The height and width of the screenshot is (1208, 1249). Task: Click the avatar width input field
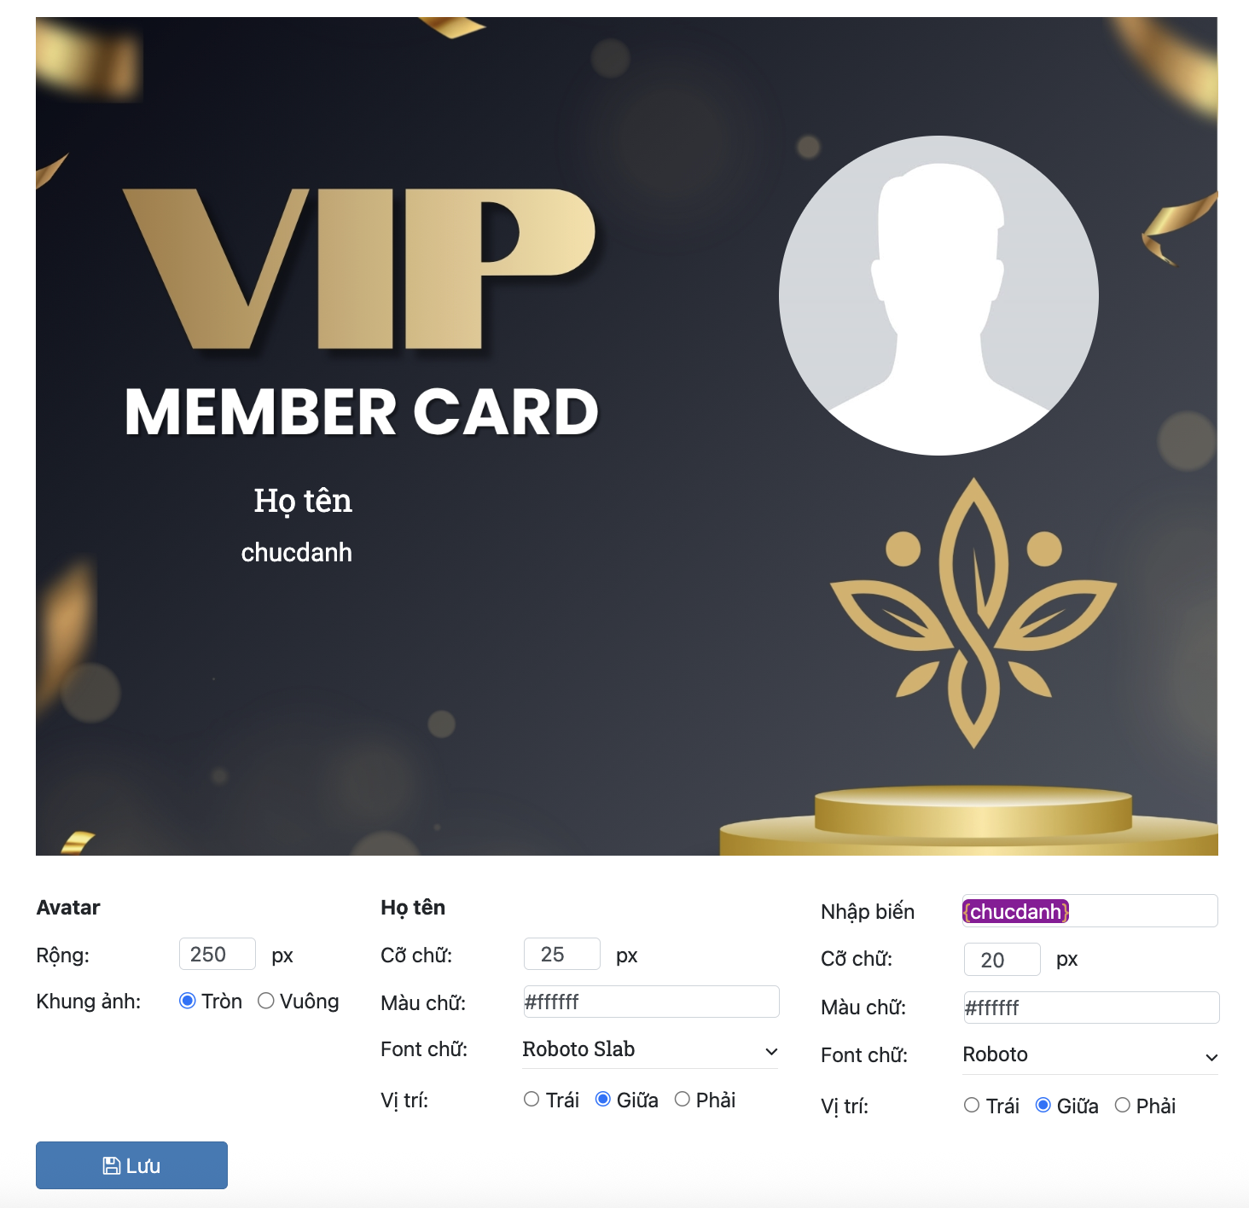(217, 955)
